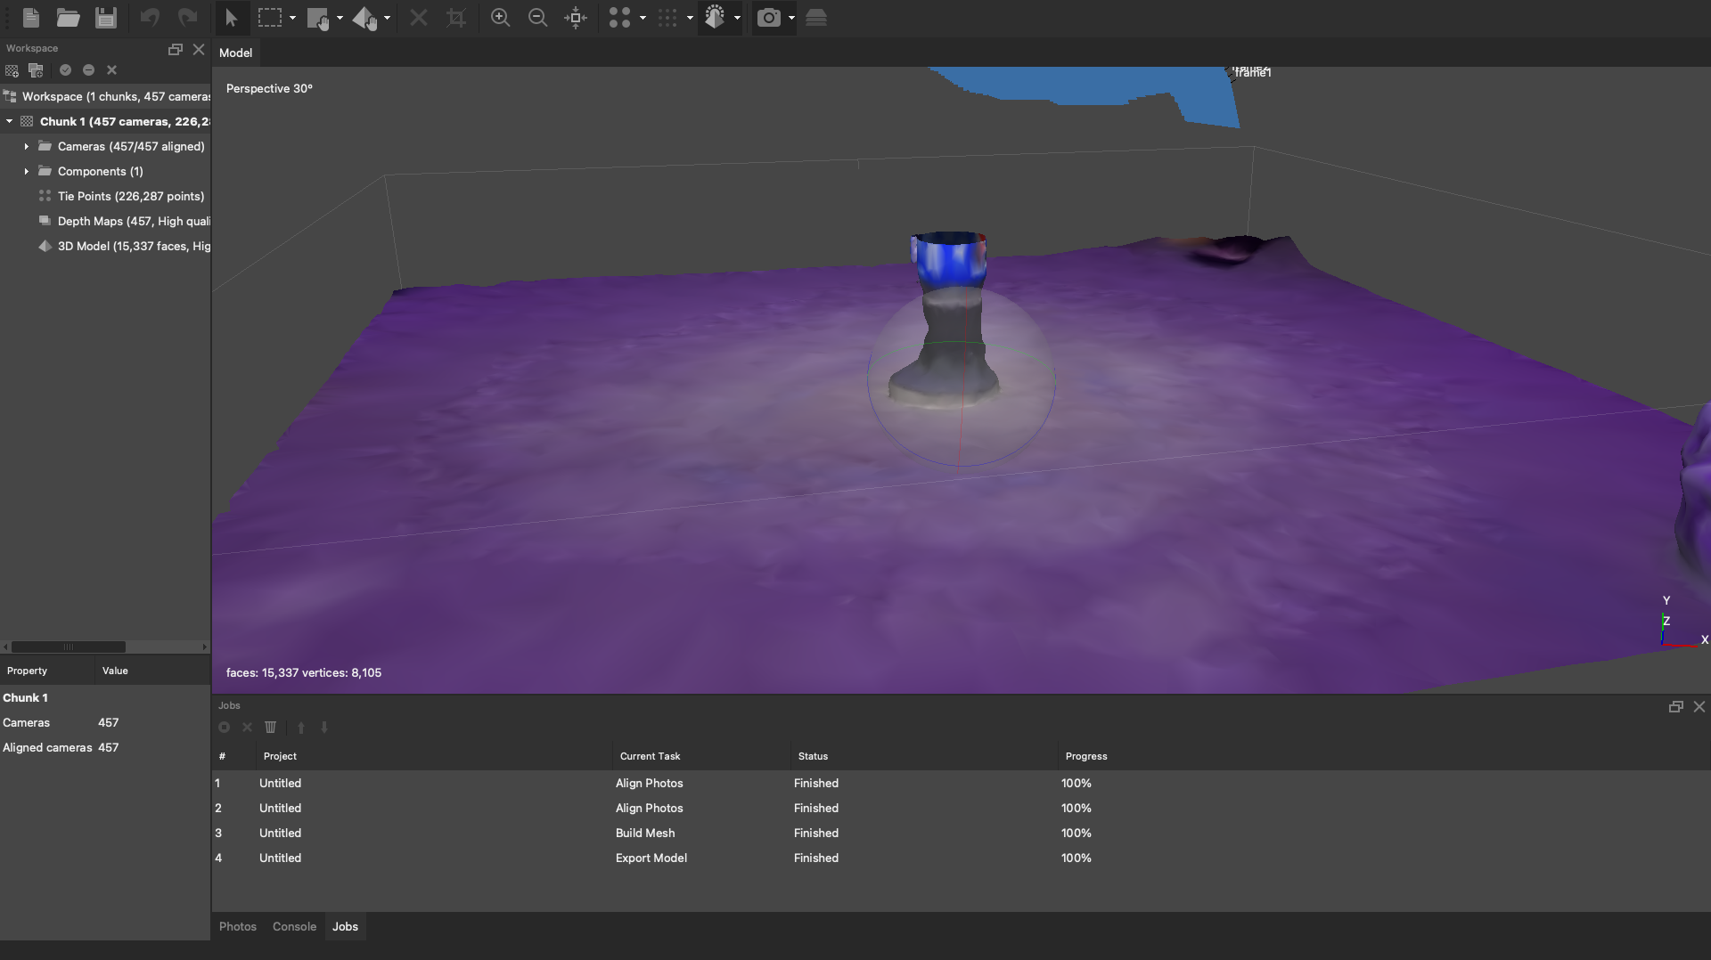Viewport: 1711px width, 960px height.
Task: Move job up with the up arrow
Action: coord(301,728)
